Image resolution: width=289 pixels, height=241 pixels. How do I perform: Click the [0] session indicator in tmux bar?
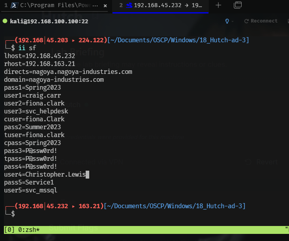[x=9, y=230]
